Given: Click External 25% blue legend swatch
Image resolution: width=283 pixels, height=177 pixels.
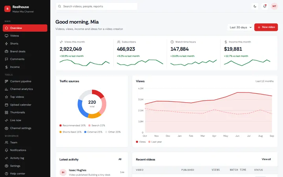Looking at the screenshot, I should click(85, 132).
